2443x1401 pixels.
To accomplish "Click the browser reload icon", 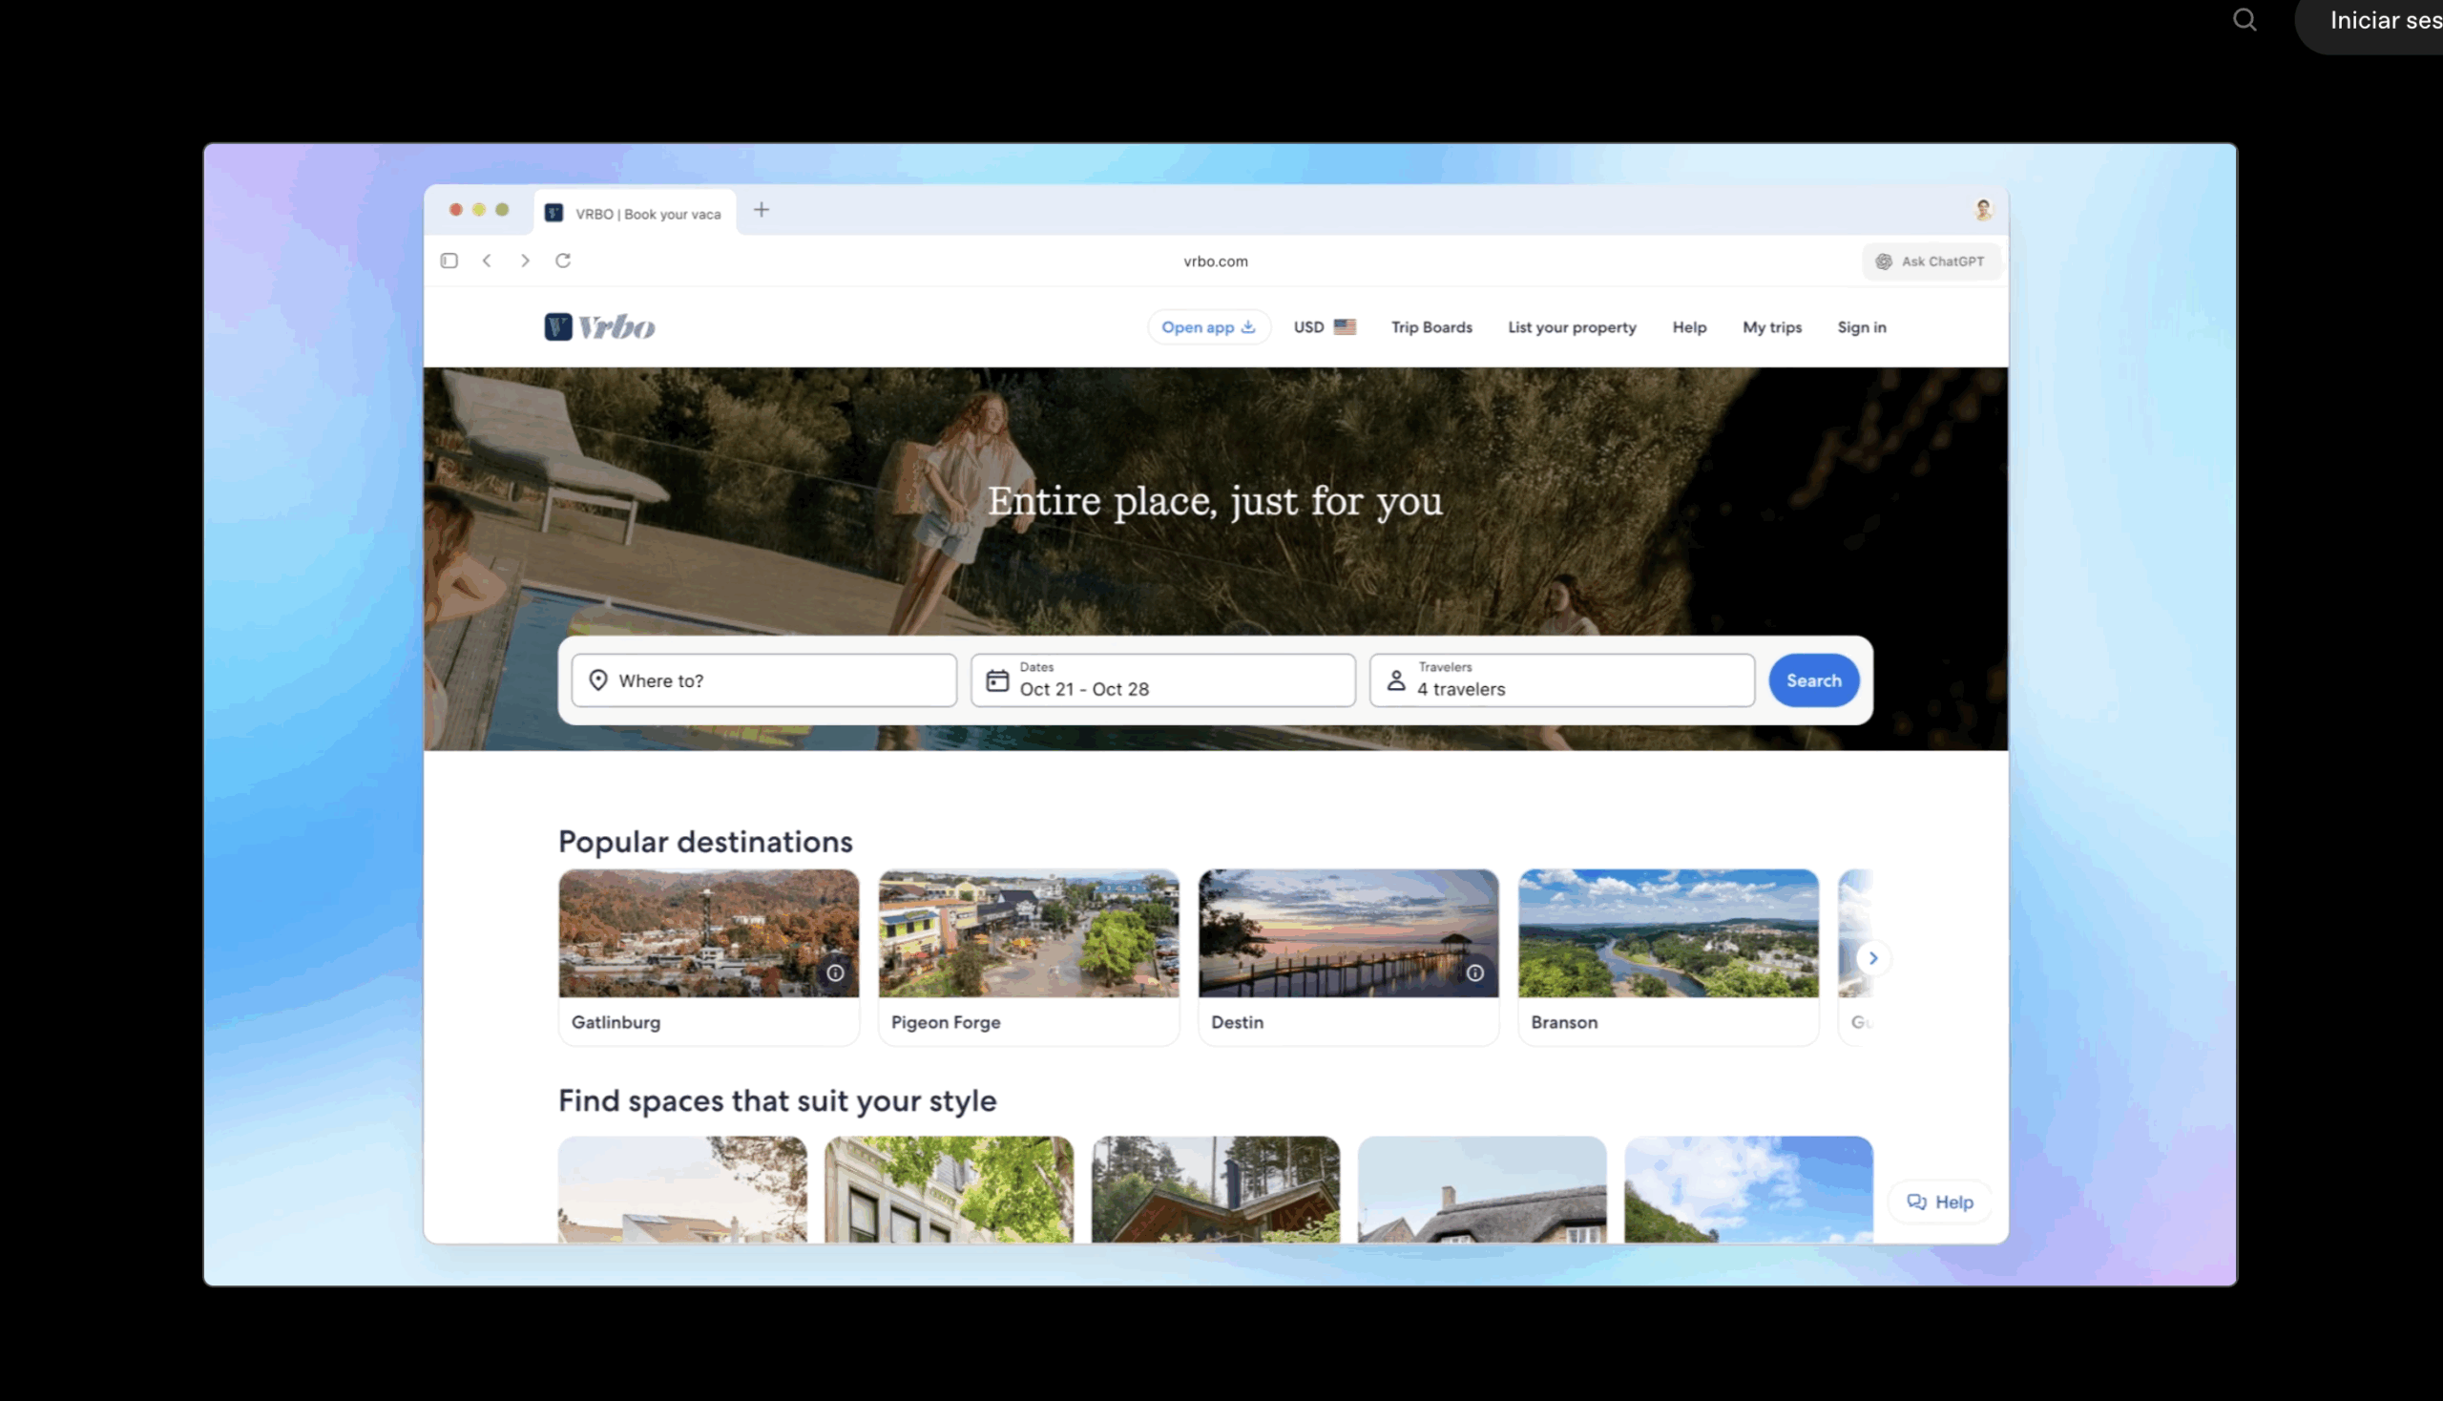I will (563, 261).
